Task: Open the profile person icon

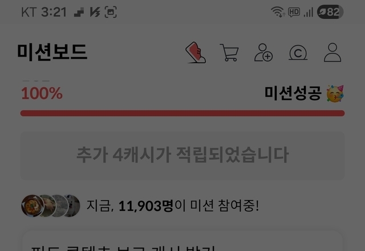Action: coord(332,52)
